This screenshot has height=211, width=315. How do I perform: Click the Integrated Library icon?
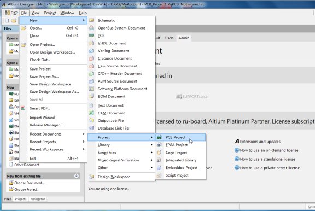point(159,160)
